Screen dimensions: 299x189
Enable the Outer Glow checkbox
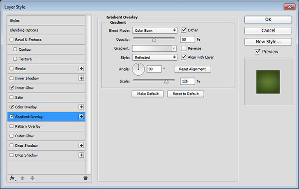tap(11, 136)
